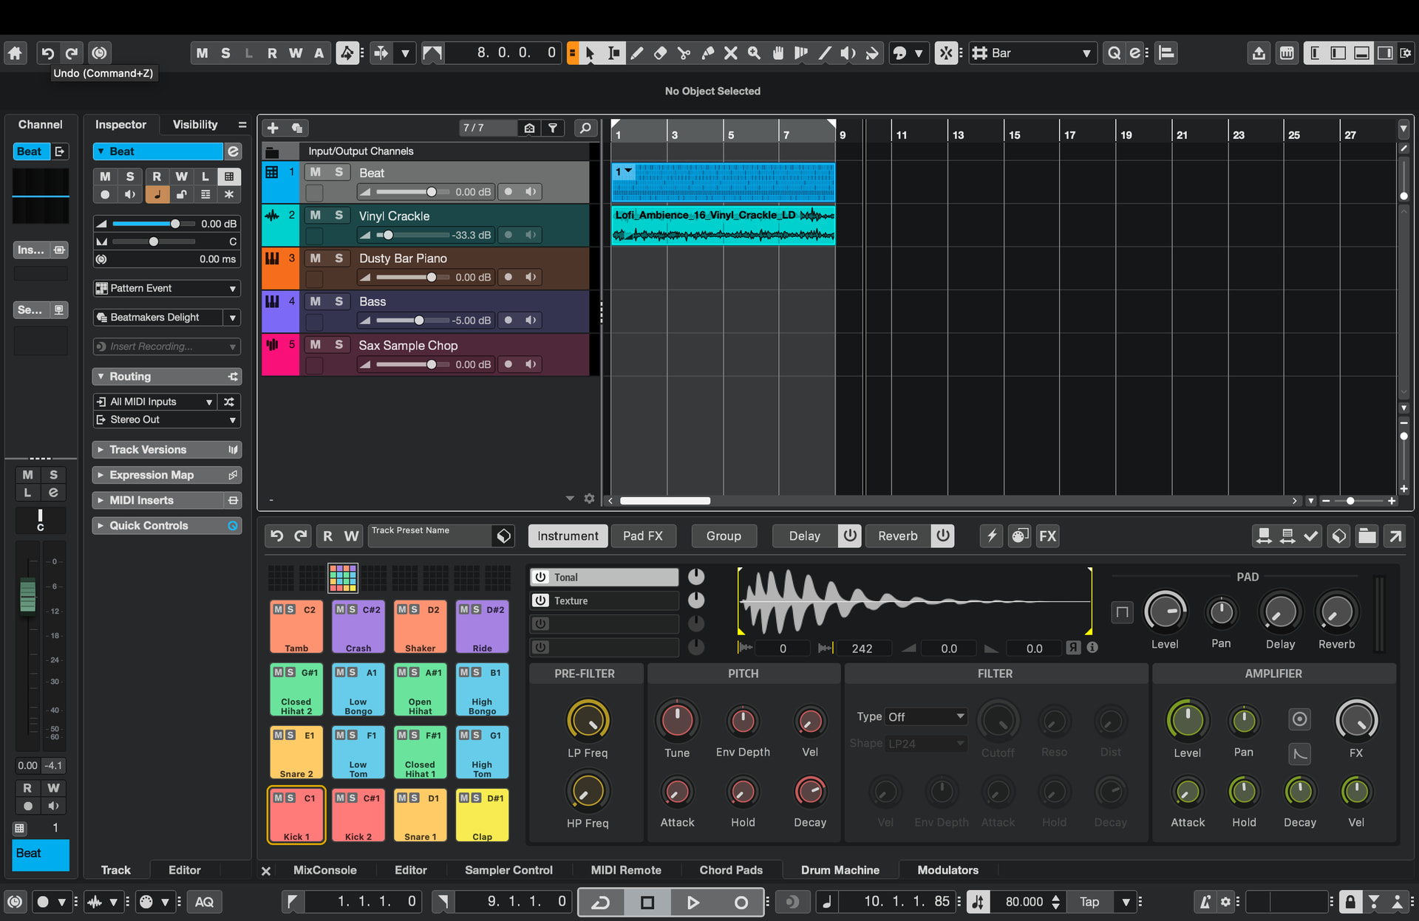
Task: Expand the Quick Controls section
Action: coord(167,526)
